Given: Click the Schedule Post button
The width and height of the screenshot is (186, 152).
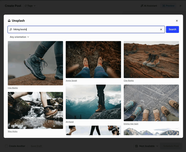Looking at the screenshot, I should point(171,146).
